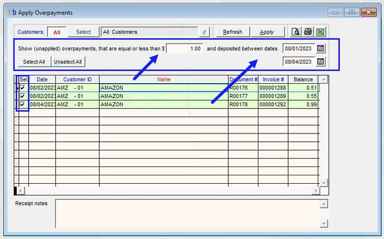Uncheck the row for document R00178
384x239 pixels.
(22, 104)
